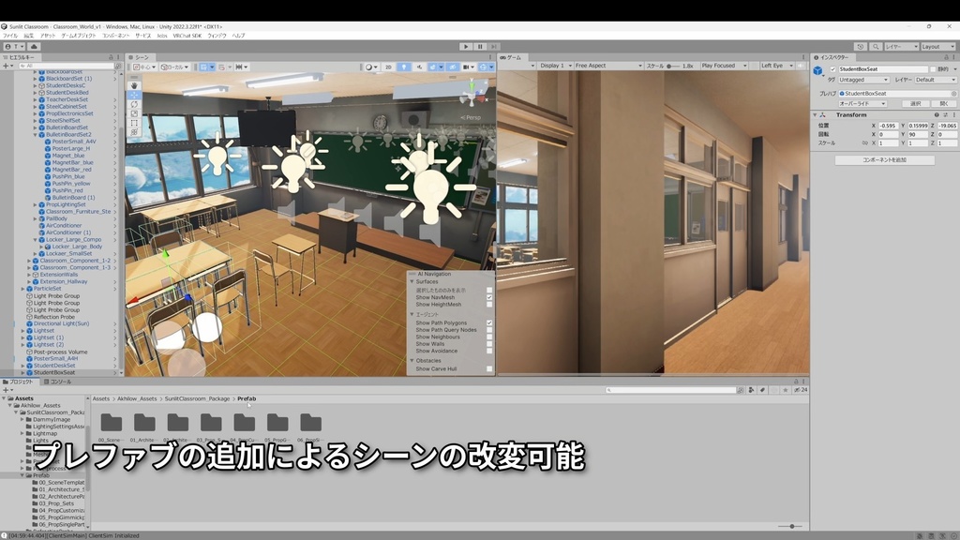Open the Transform component settings menu icon
960x540 pixels.
[954, 114]
